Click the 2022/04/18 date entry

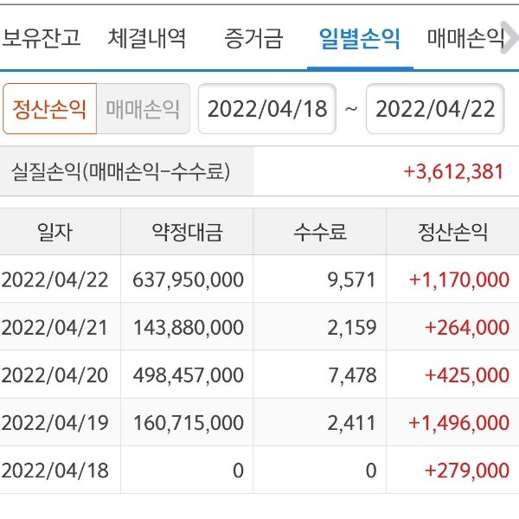[x=54, y=470]
